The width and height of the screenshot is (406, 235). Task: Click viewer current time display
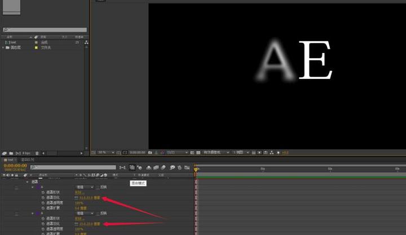(x=138, y=153)
